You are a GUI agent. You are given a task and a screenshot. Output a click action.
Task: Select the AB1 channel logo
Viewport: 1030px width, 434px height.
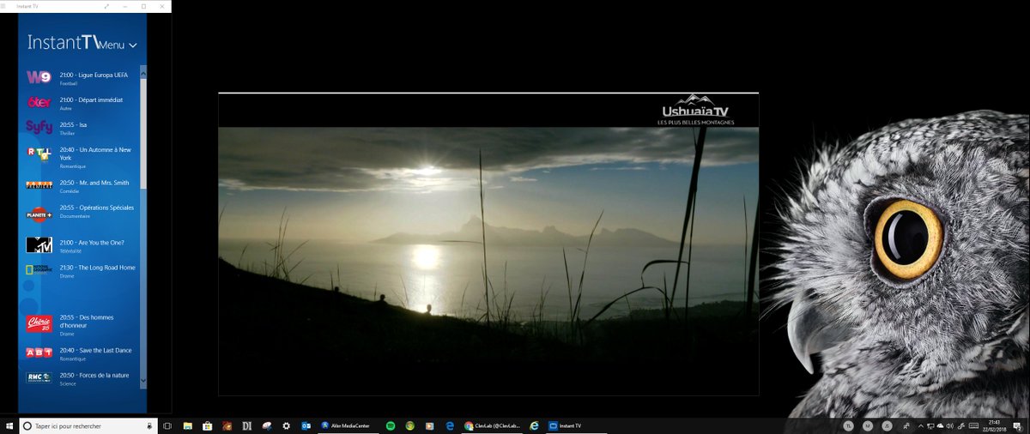tap(39, 353)
